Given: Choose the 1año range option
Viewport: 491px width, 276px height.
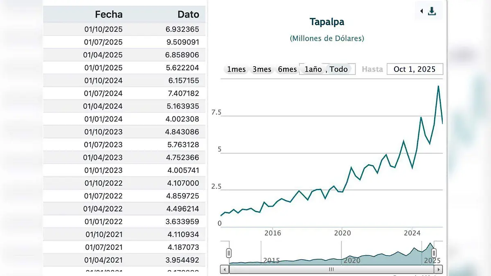Looking at the screenshot, I should click(313, 69).
